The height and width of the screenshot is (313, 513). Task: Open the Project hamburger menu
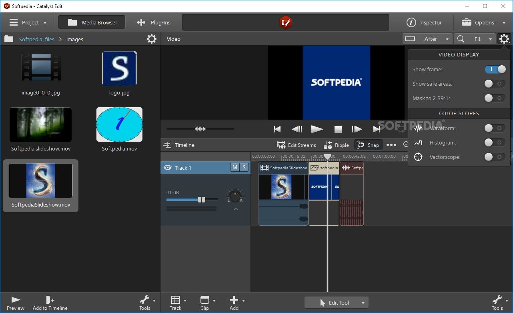(28, 22)
